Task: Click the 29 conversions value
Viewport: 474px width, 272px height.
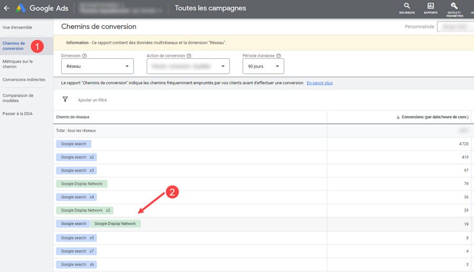Action: click(466, 210)
